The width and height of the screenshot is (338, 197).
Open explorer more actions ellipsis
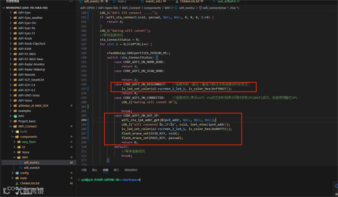point(71,1)
